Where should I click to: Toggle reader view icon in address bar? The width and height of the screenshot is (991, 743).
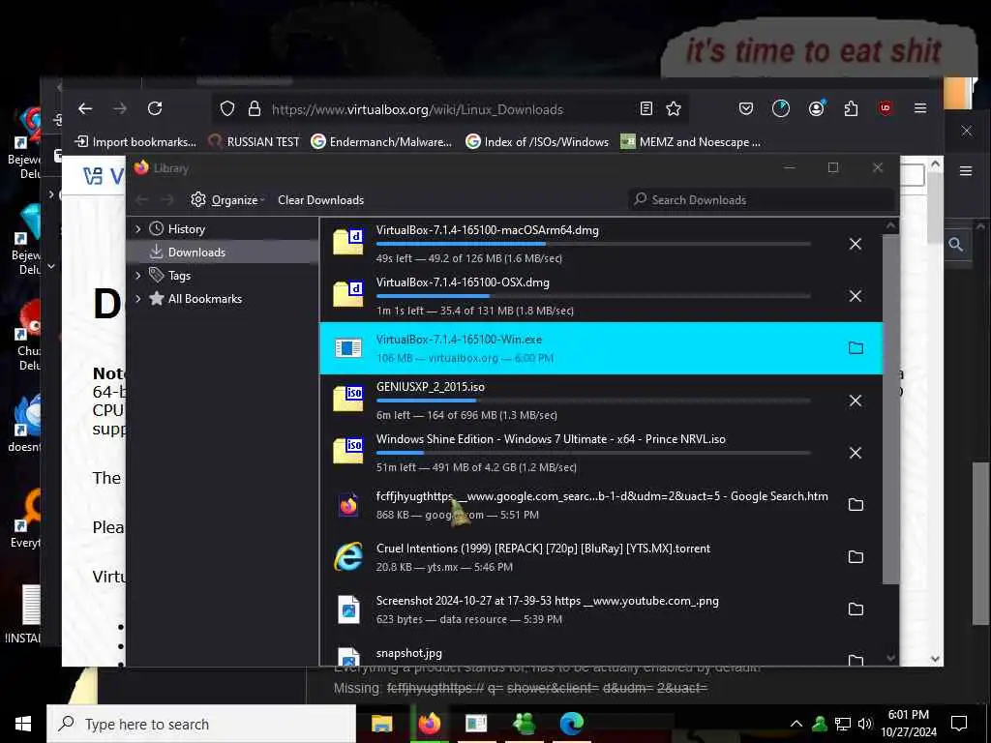pos(646,108)
